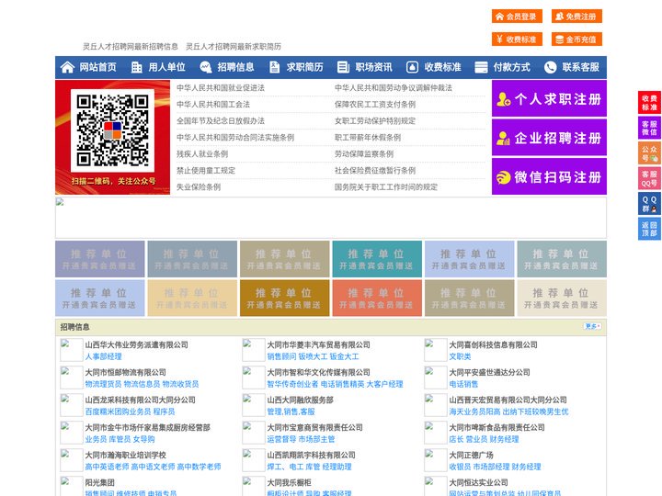Open 保障农民工工资支付条例 link
The width and height of the screenshot is (662, 496).
click(375, 104)
